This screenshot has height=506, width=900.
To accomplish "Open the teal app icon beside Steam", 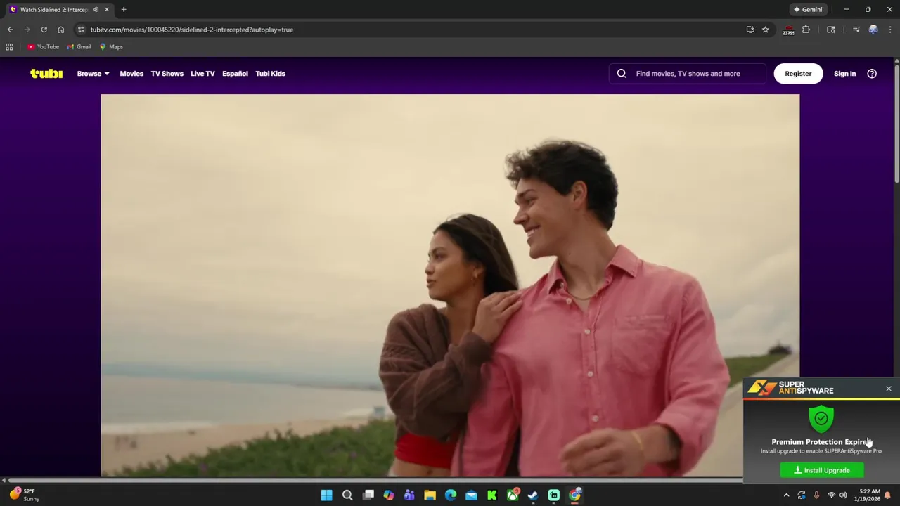I will 554,495.
